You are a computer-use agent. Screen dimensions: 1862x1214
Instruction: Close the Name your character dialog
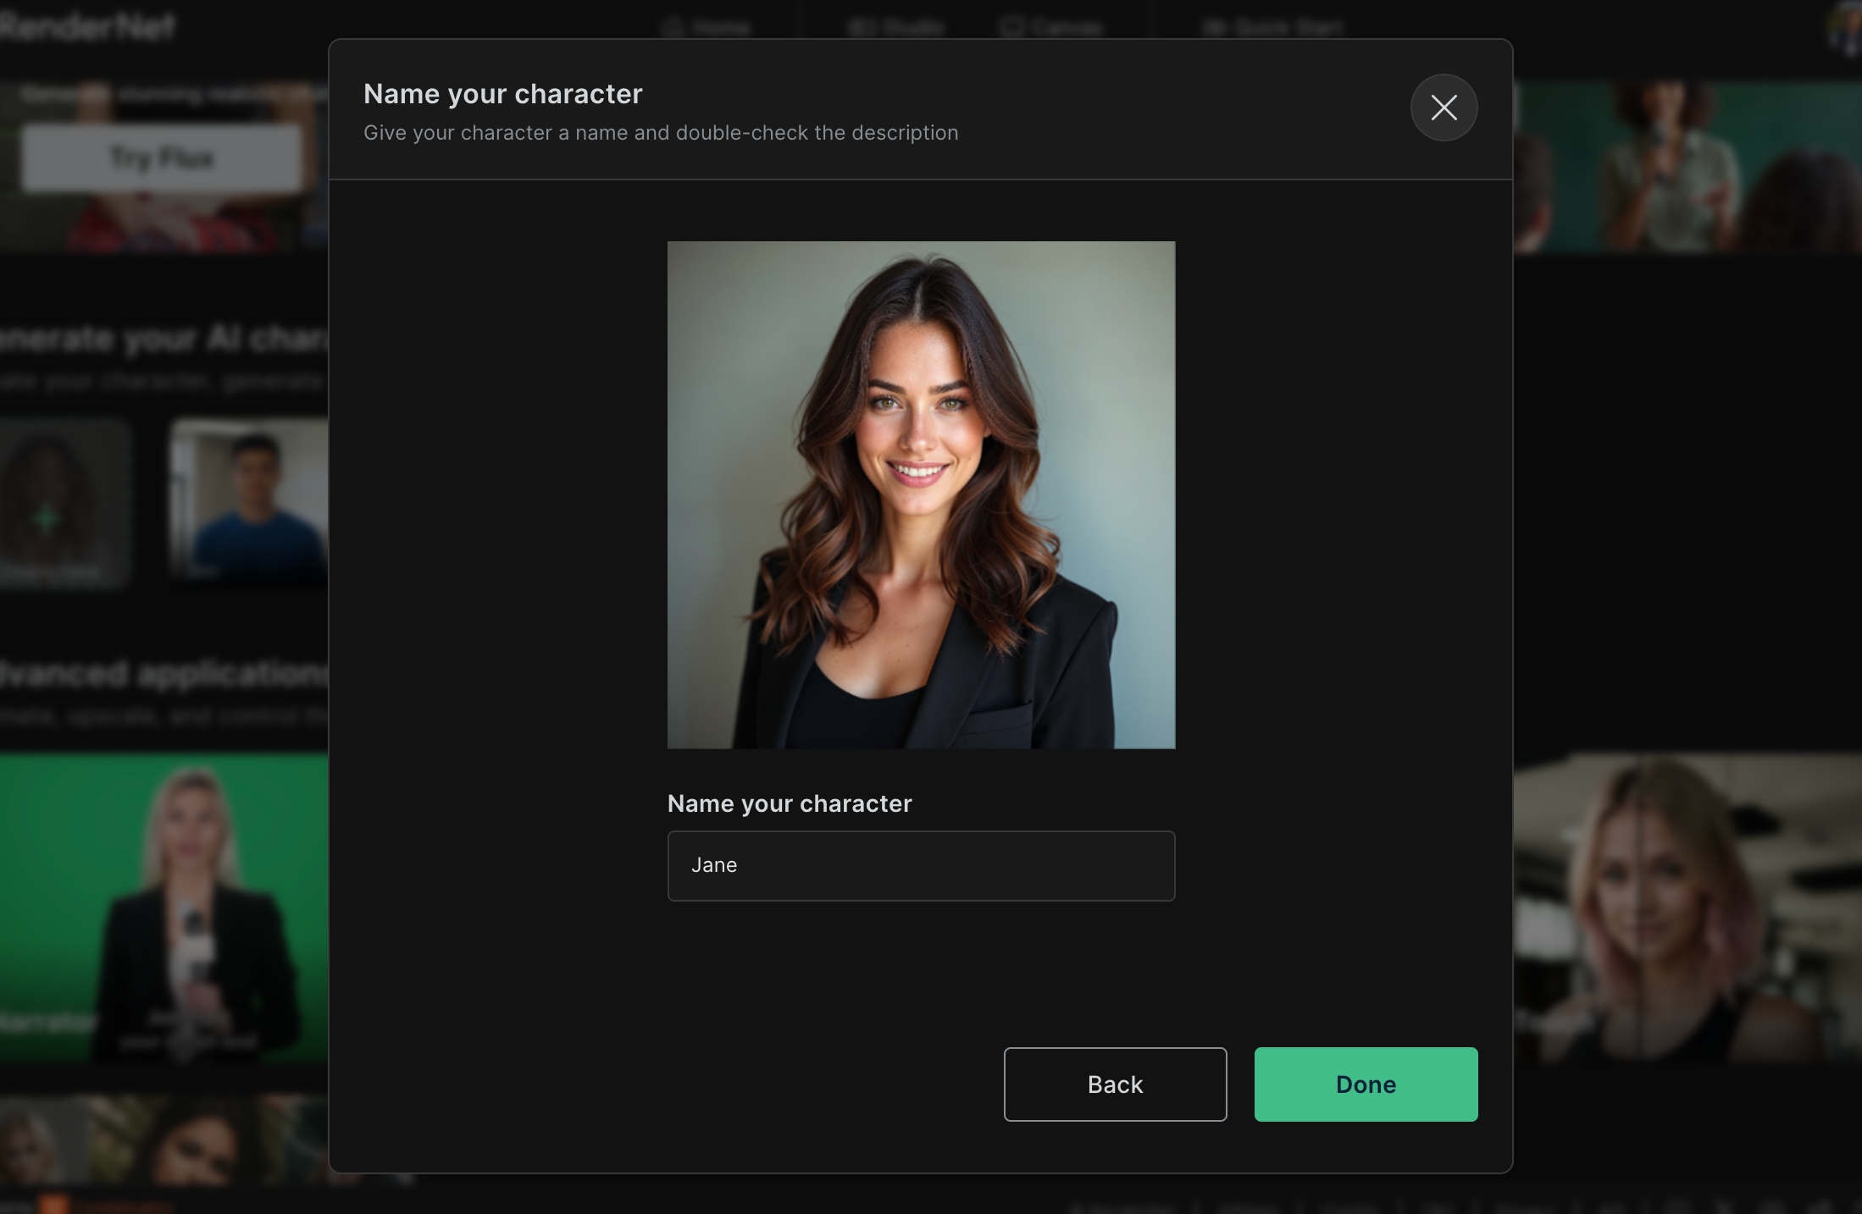tap(1444, 108)
